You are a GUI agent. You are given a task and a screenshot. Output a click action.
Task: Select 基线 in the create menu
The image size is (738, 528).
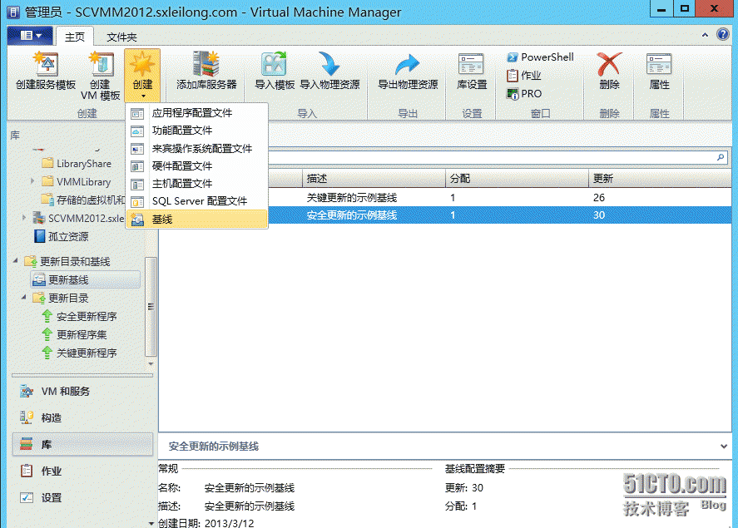tap(196, 219)
